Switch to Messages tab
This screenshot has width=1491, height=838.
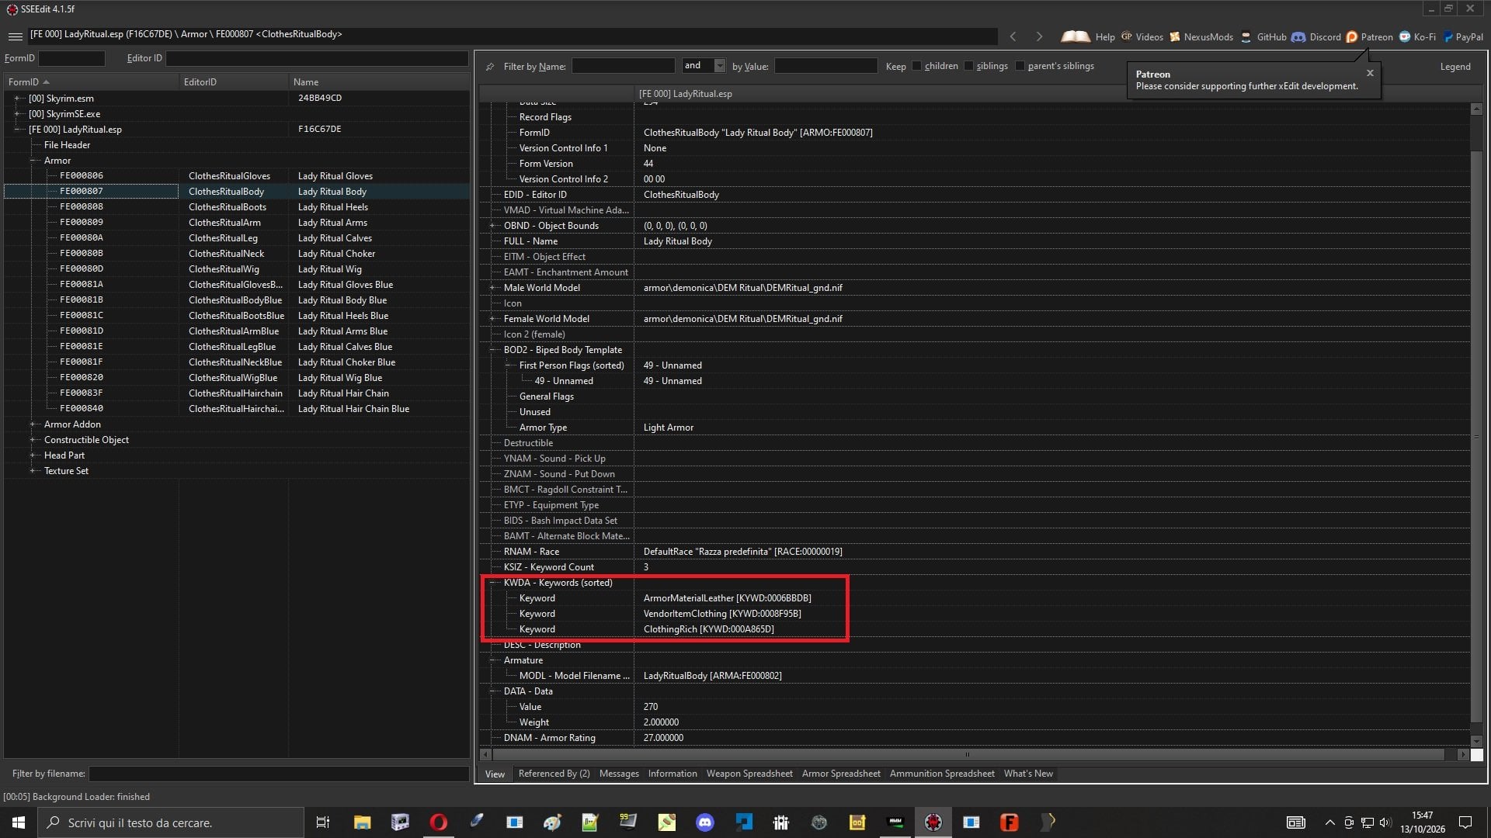pos(619,774)
